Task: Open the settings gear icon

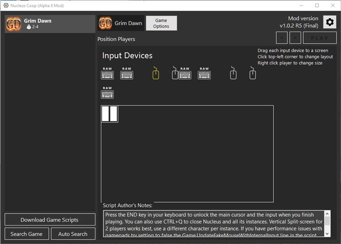Action: click(330, 22)
